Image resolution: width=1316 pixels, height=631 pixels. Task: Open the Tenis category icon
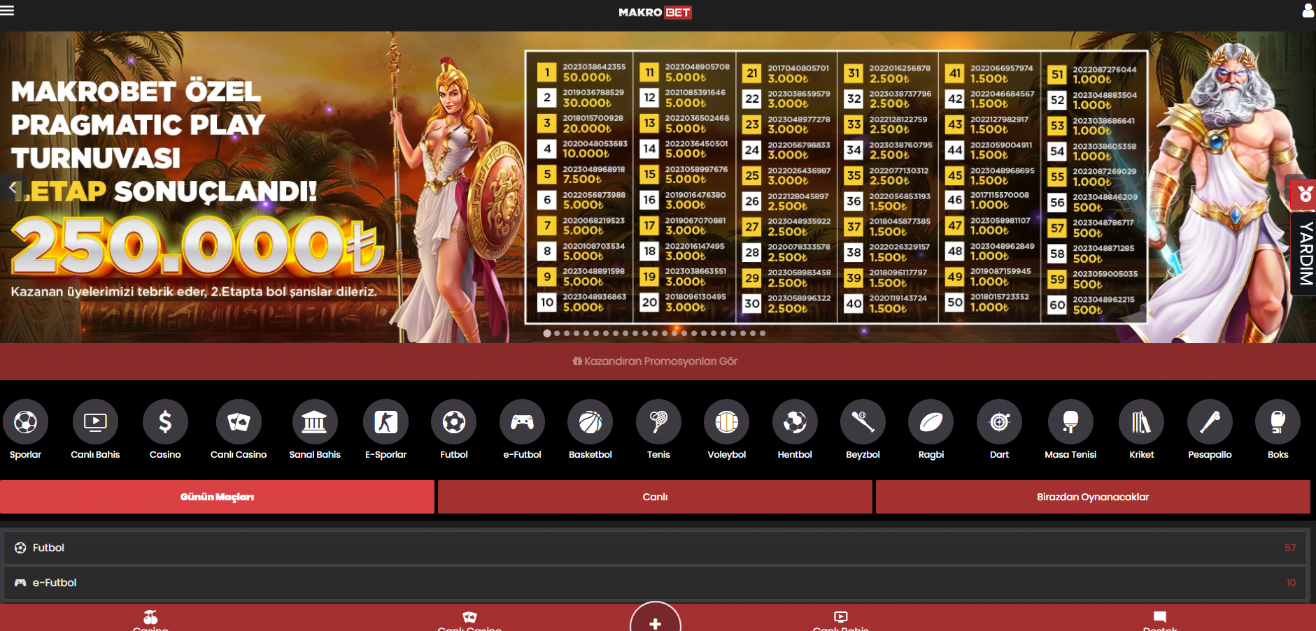(x=658, y=422)
